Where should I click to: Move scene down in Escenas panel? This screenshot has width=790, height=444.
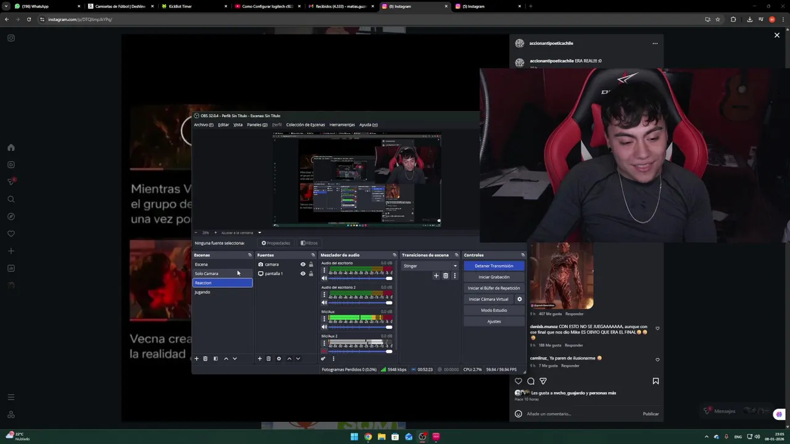pos(235,358)
